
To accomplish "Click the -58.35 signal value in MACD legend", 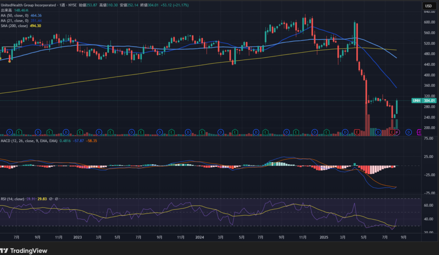I will pos(92,141).
